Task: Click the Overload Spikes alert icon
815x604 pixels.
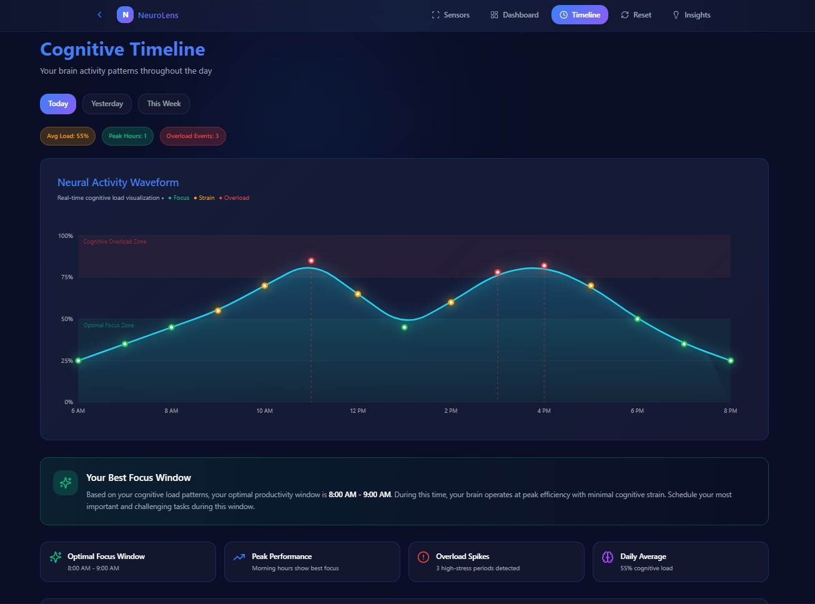Action: (423, 557)
